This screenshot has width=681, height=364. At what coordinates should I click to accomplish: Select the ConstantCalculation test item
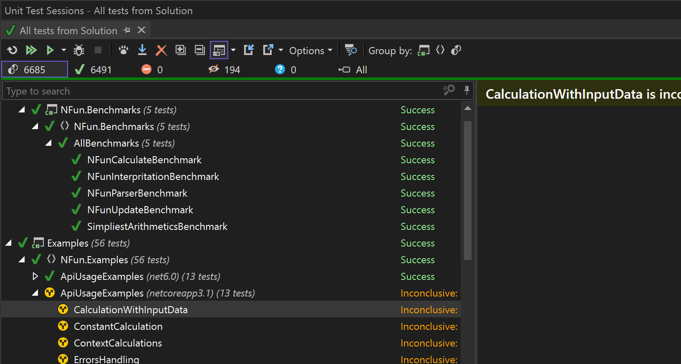(x=118, y=326)
